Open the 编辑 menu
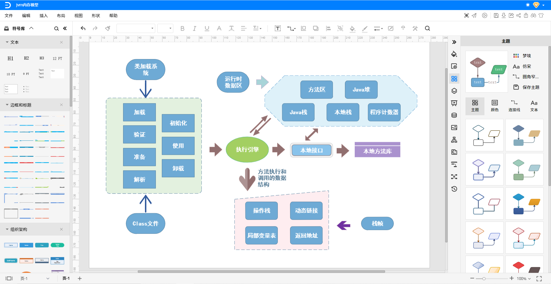This screenshot has width=551, height=284. [26, 15]
